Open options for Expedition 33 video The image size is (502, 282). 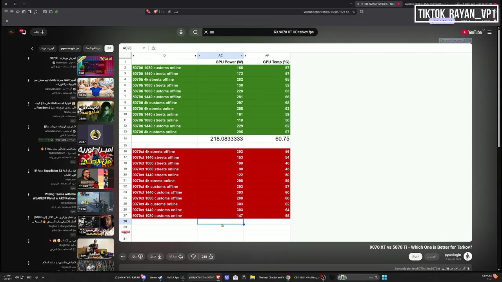click(28, 172)
